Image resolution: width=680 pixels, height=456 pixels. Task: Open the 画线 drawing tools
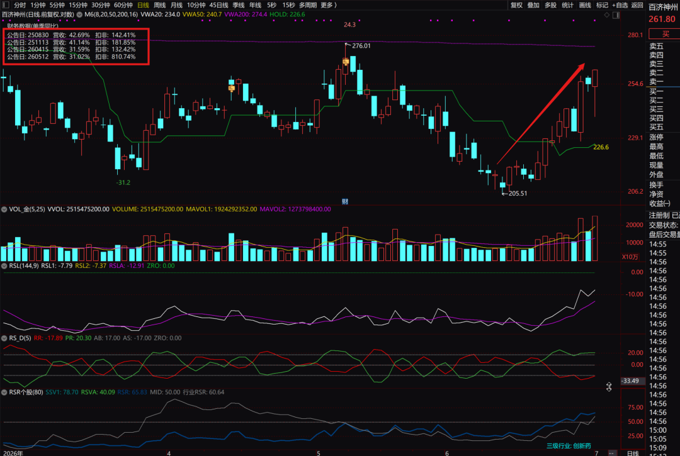pyautogui.click(x=585, y=5)
